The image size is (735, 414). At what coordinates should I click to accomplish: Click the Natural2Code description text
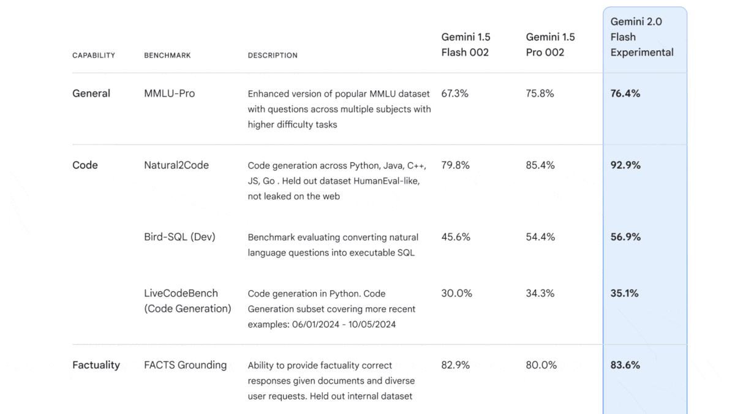coord(337,181)
